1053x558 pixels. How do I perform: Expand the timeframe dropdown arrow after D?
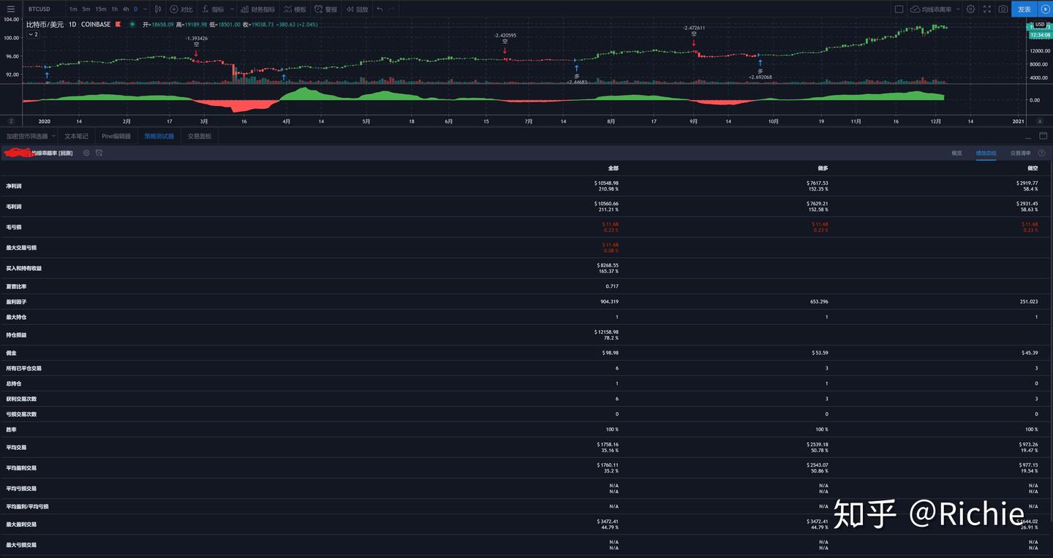click(x=144, y=9)
